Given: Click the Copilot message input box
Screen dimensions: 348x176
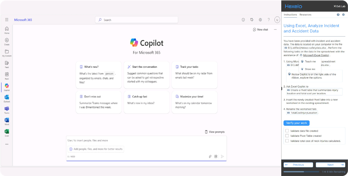Looking at the screenshot, I should [x=146, y=140].
